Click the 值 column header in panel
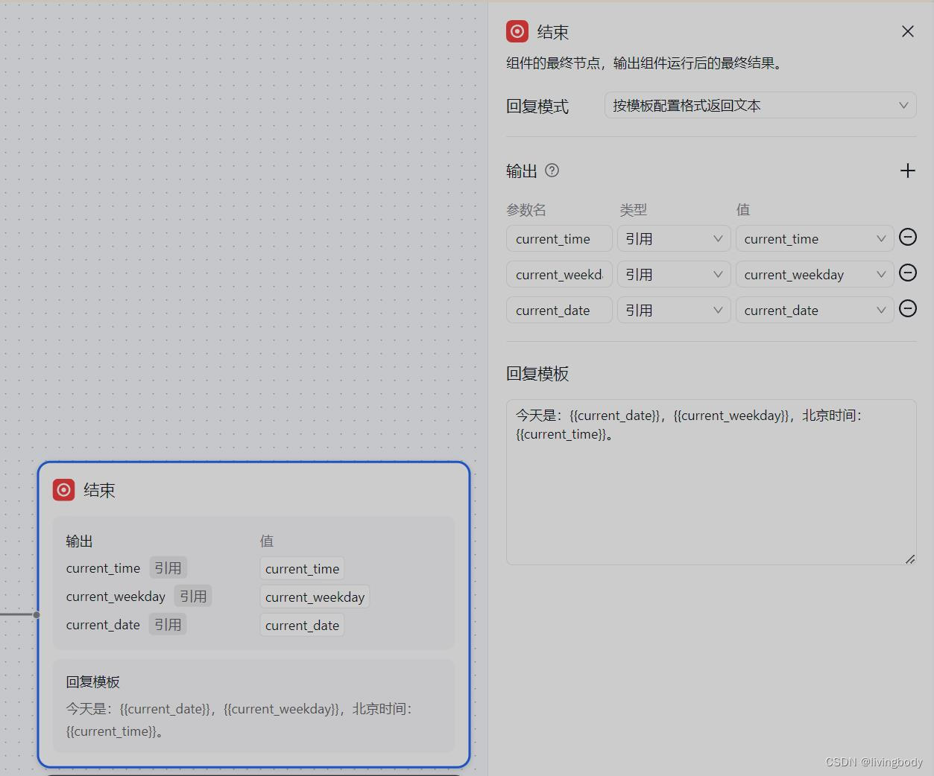 point(743,210)
